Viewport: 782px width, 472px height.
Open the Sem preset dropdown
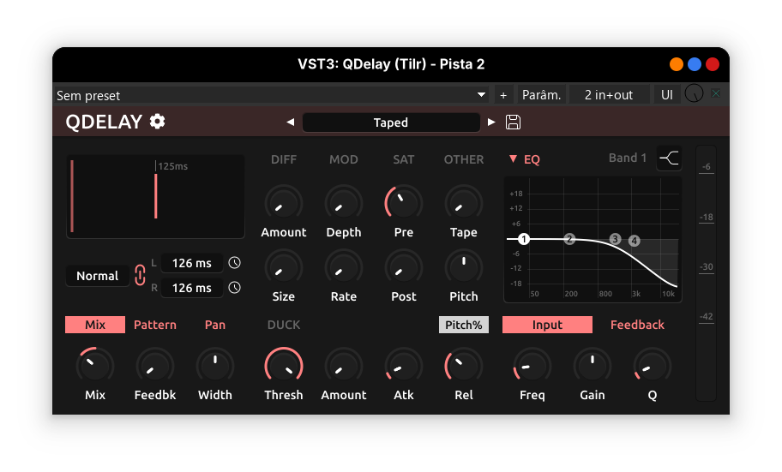pyautogui.click(x=273, y=95)
